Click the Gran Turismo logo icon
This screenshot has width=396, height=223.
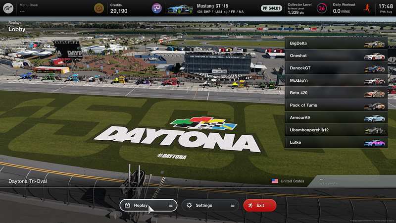click(8, 8)
